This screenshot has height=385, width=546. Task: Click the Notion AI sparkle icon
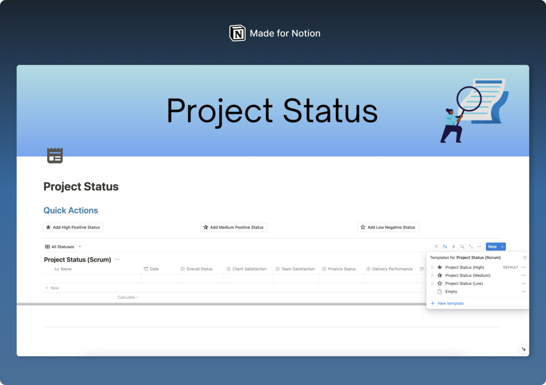[524, 349]
